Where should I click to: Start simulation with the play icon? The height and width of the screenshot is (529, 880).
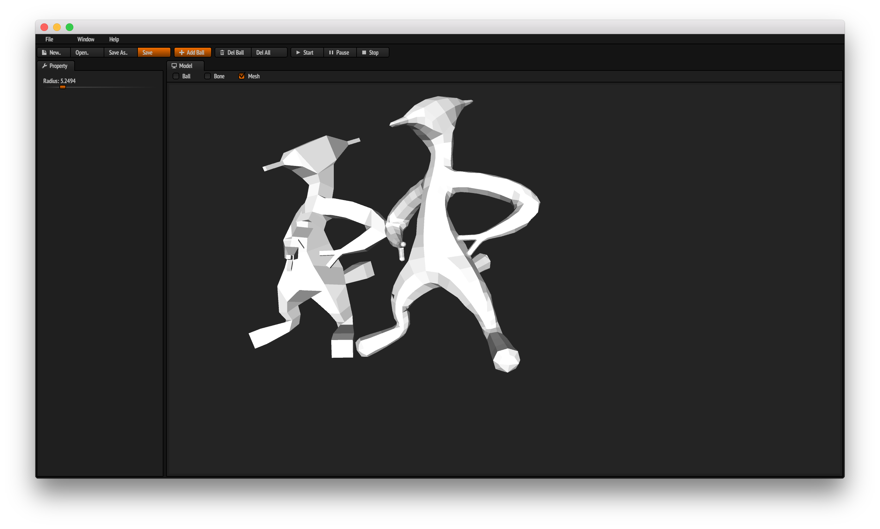[298, 52]
